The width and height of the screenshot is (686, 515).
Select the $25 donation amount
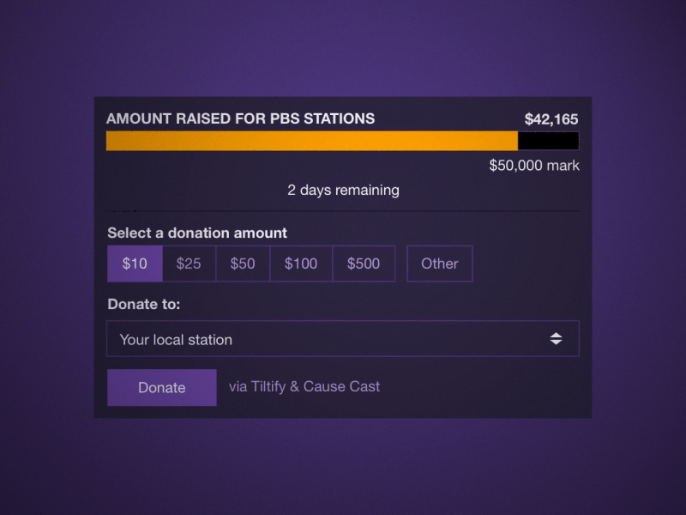189,264
